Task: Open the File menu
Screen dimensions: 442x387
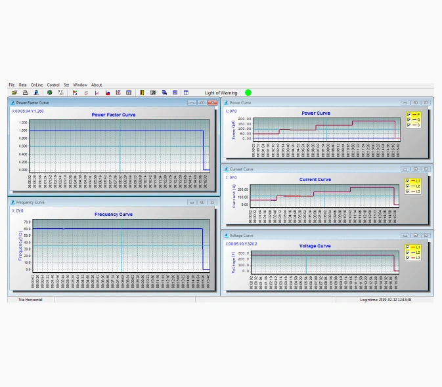Action: (12, 85)
